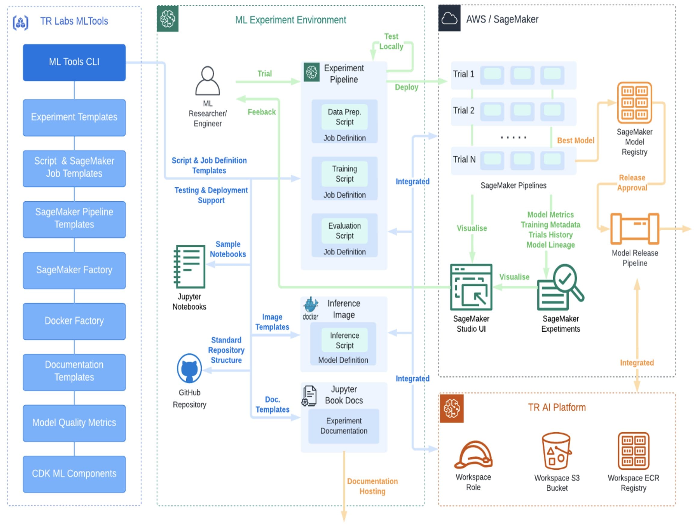Click the CDK ML Components box
The image size is (699, 525).
coord(74,474)
